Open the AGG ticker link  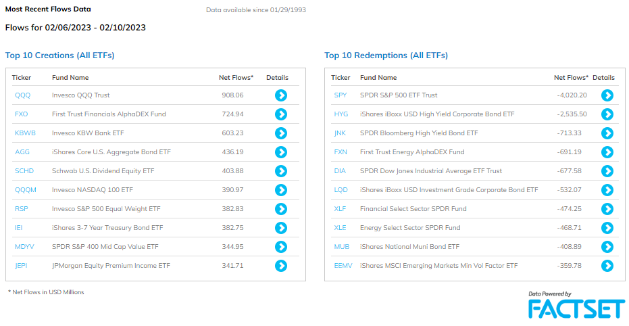coord(22,152)
